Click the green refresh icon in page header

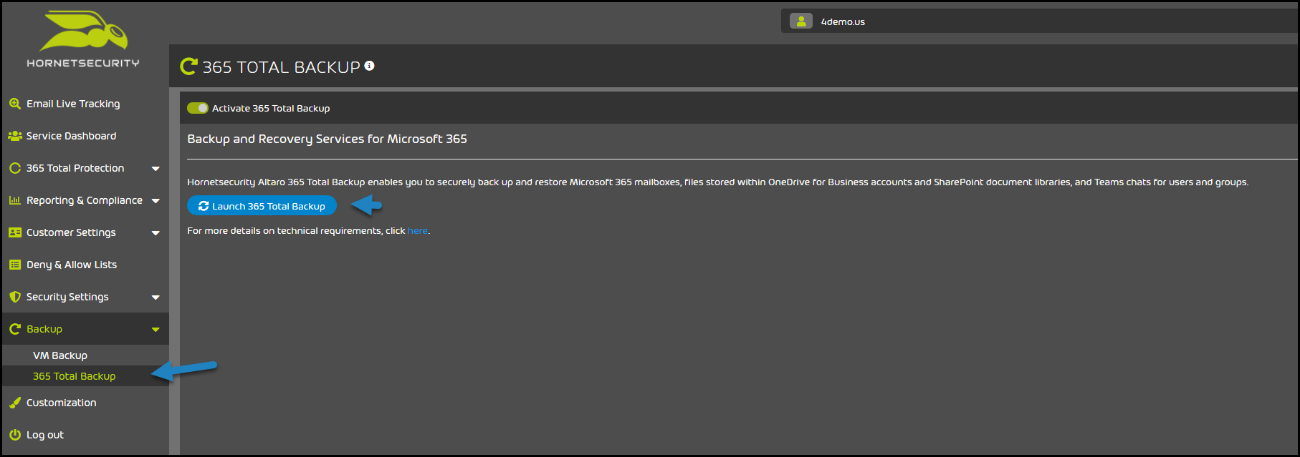coord(188,67)
